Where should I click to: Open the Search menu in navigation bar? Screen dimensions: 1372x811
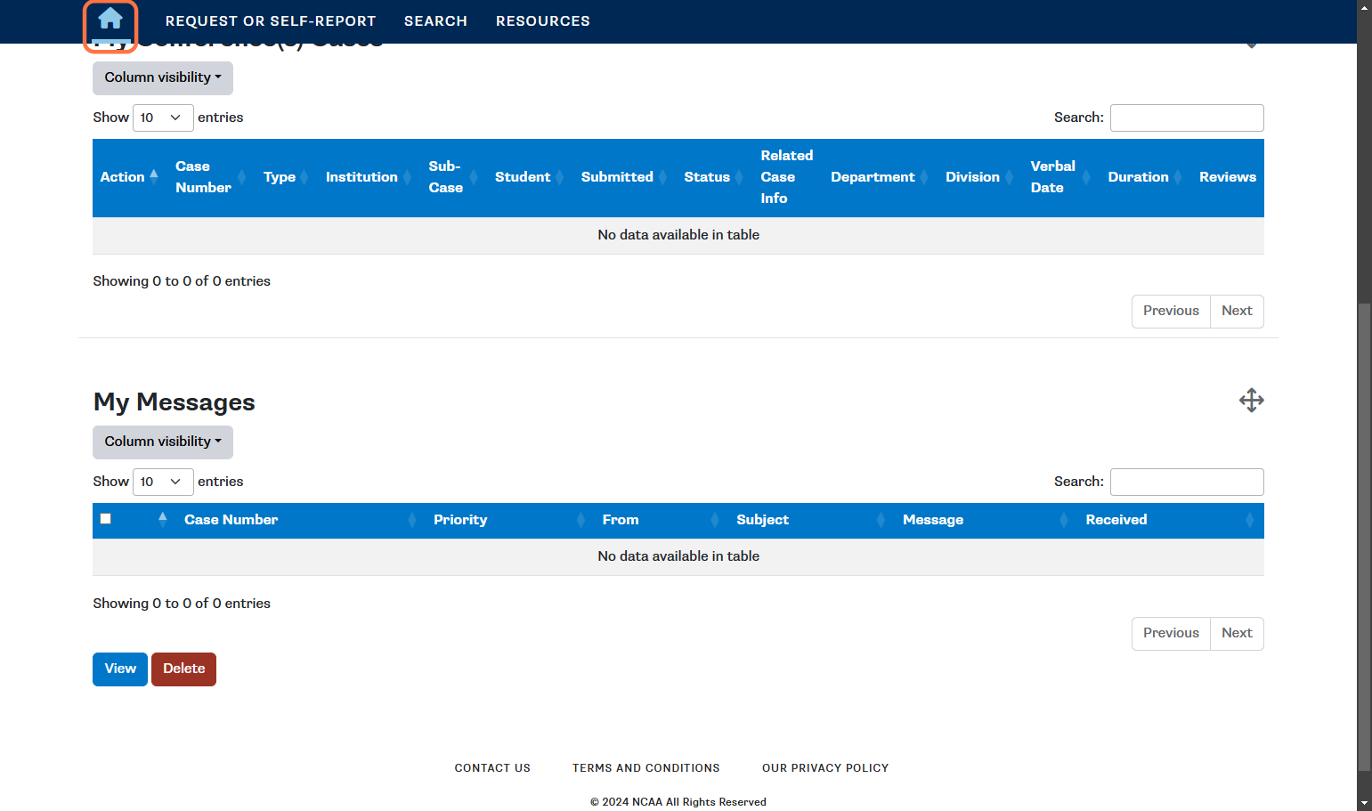click(x=435, y=21)
